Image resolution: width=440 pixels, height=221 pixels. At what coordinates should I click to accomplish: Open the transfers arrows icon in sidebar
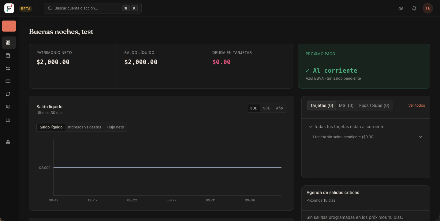tap(8, 68)
